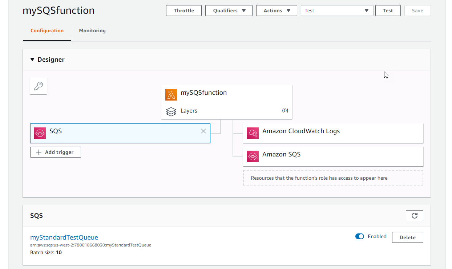The image size is (452, 269).
Task: Switch to the Monitoring tab
Action: (92, 30)
